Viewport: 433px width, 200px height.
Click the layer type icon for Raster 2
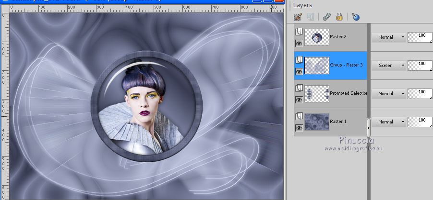[299, 32]
